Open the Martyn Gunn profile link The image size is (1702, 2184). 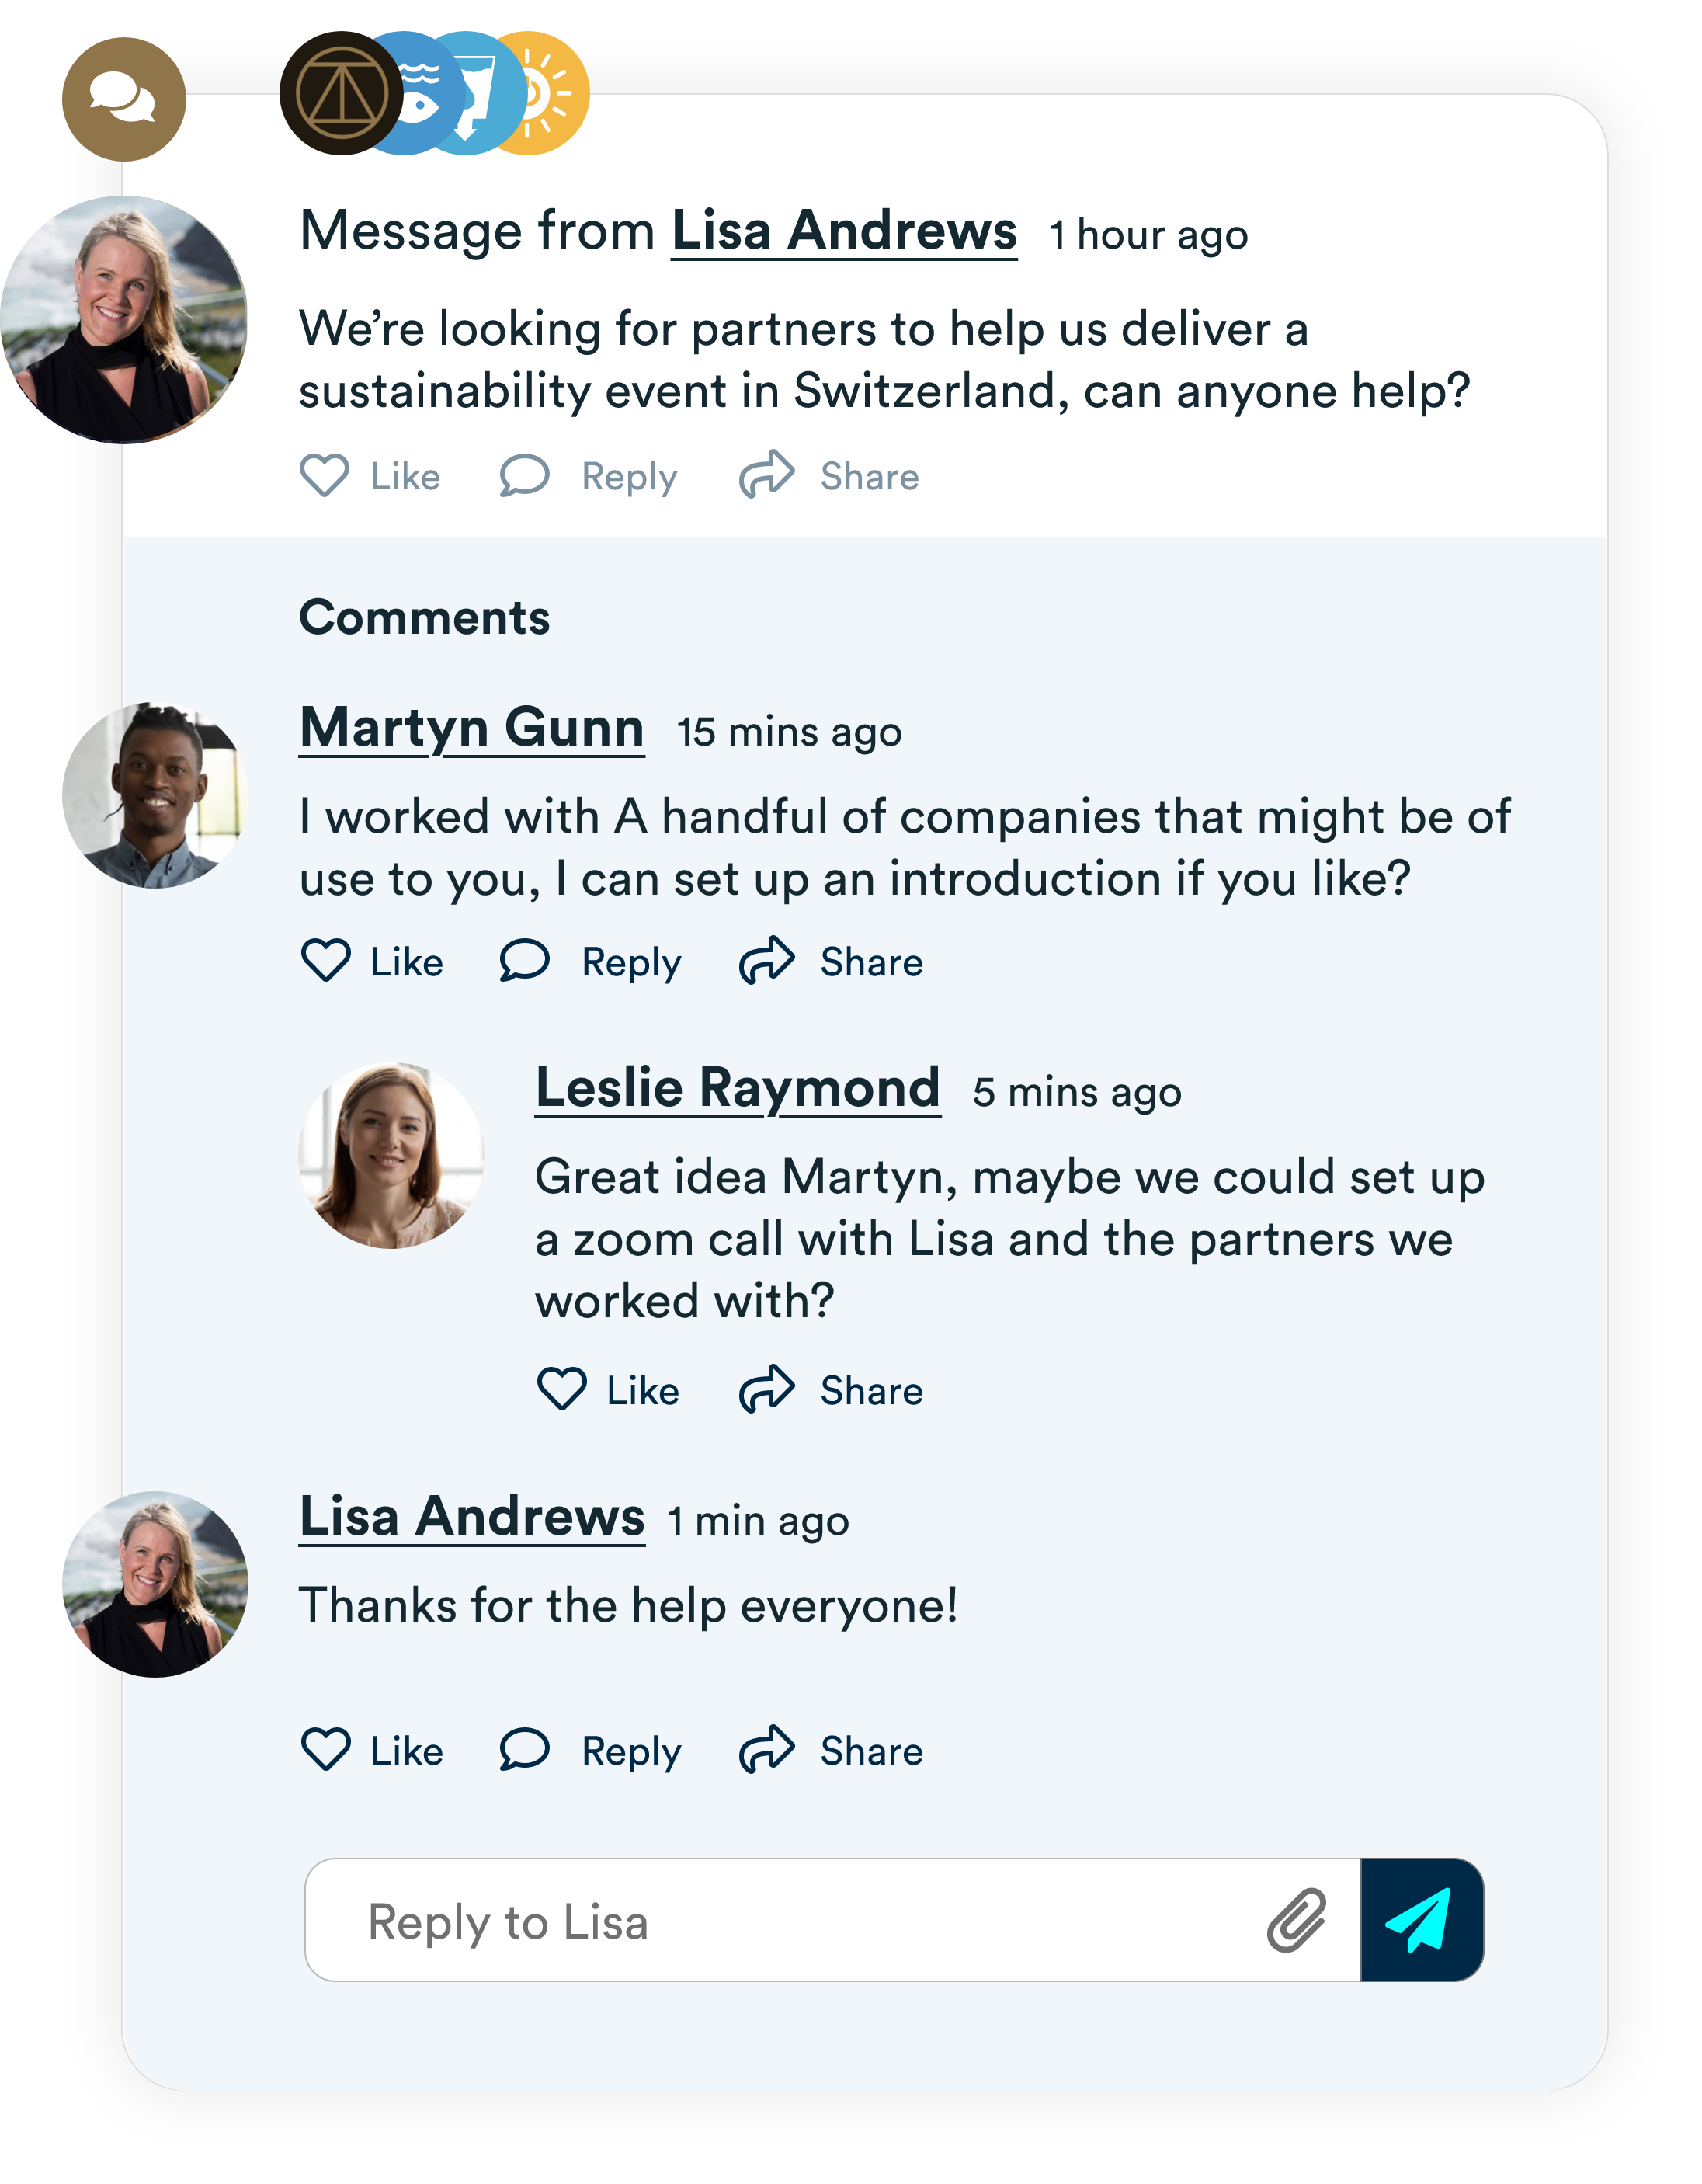tap(471, 727)
